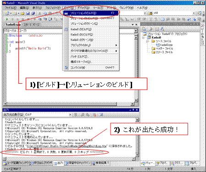
Task: Collapse the Kadai0 project tree node
Action: pos(144,37)
